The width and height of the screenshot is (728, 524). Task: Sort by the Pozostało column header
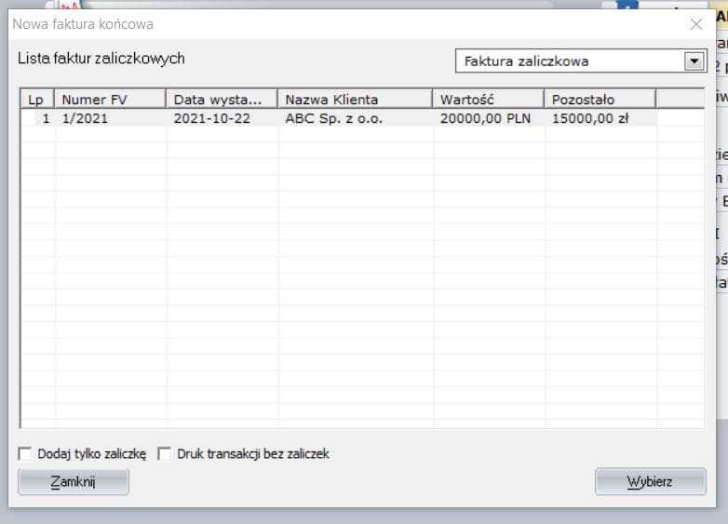tap(600, 100)
